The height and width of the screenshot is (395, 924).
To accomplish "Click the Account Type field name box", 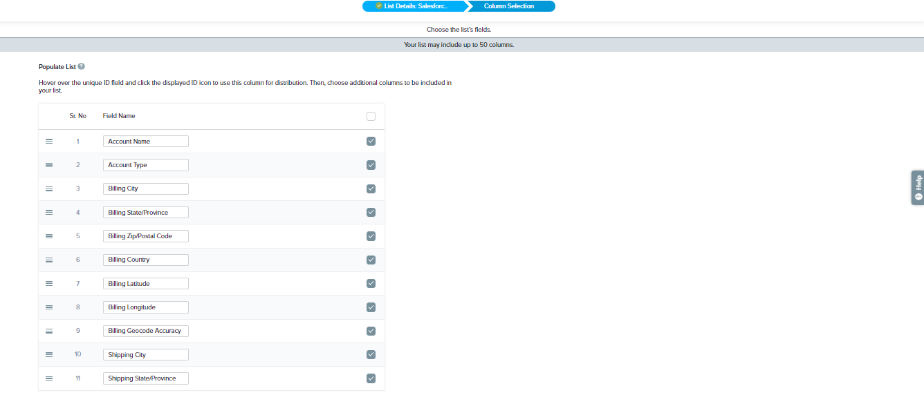I will coord(145,165).
